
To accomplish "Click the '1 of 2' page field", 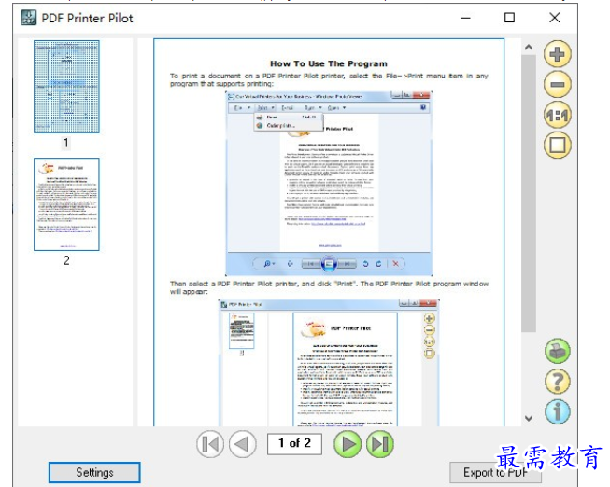I will coord(294,443).
